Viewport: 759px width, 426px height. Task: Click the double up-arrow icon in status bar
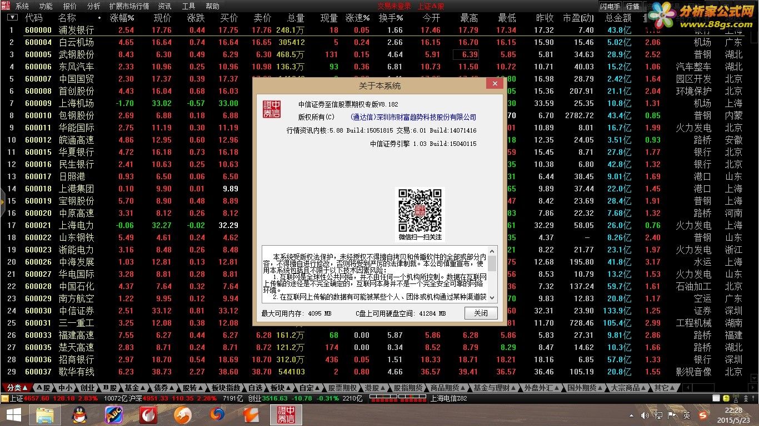746,398
